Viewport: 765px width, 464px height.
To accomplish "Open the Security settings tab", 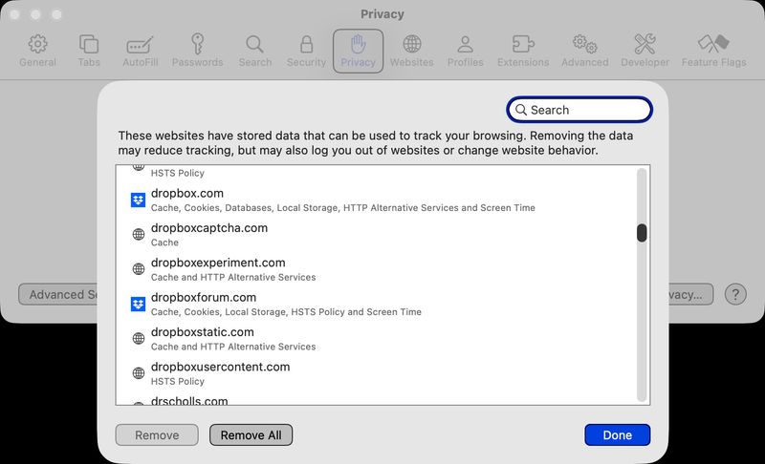I will (x=306, y=51).
